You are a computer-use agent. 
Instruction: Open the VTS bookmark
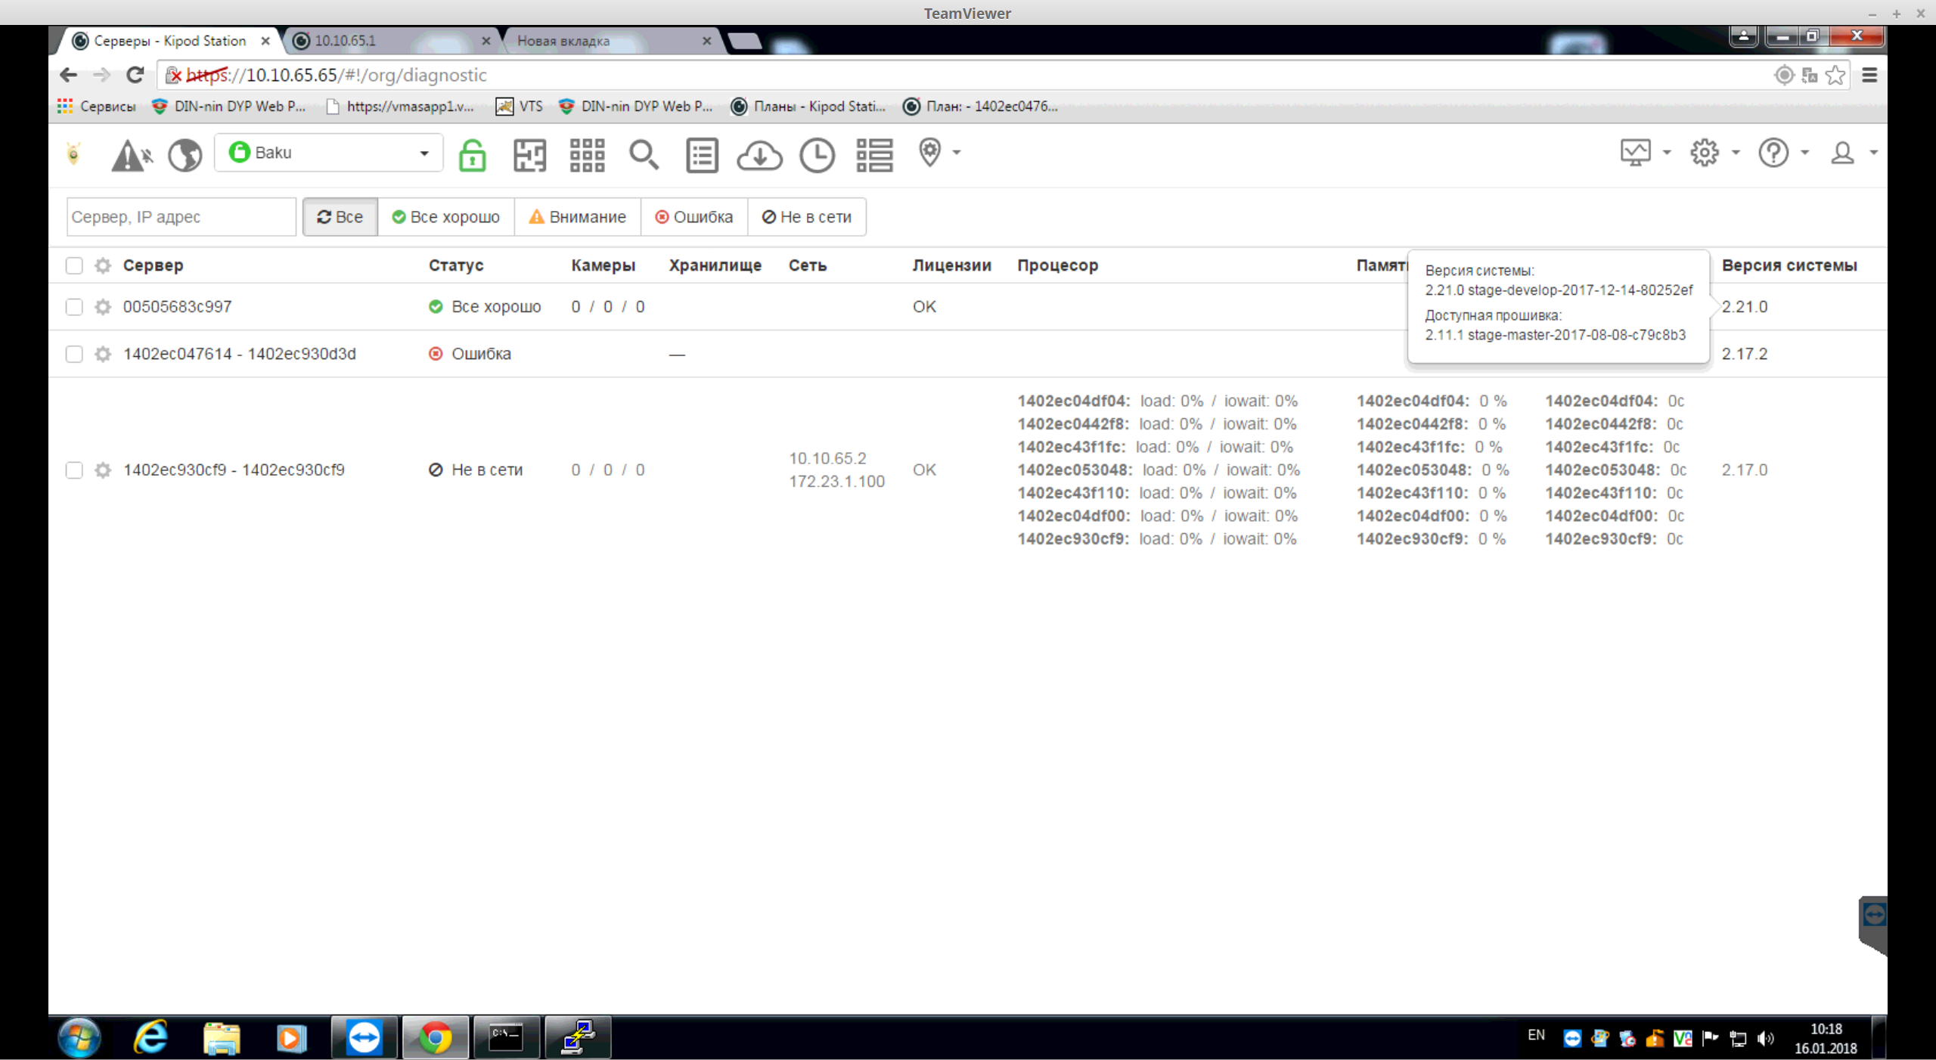click(520, 107)
